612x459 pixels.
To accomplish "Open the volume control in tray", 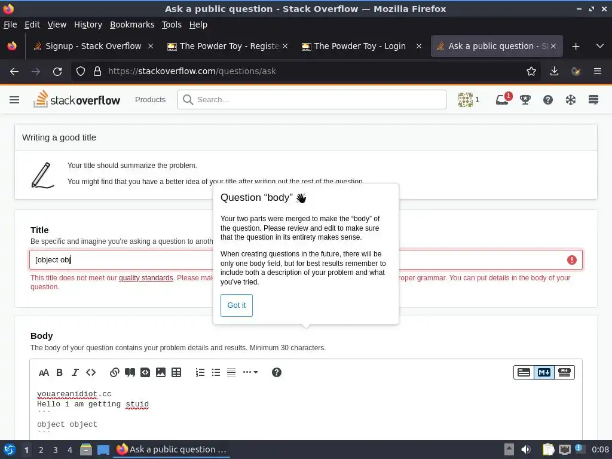I will (x=526, y=449).
